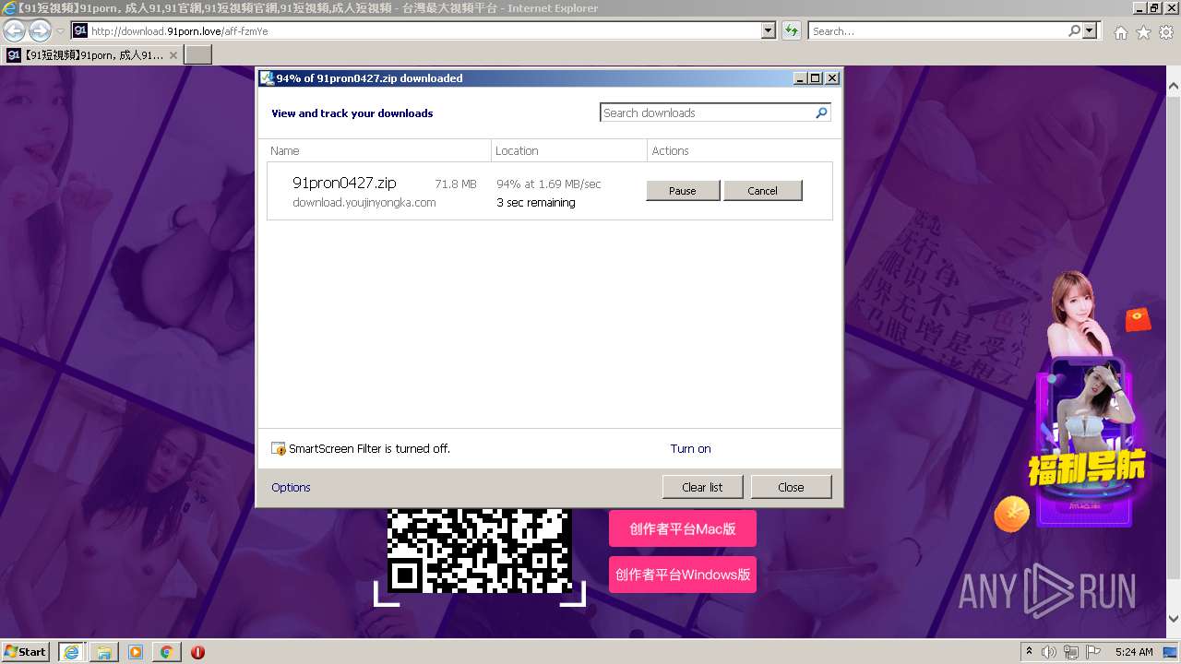Image resolution: width=1181 pixels, height=664 pixels.
Task: Click Turn on SmartScreen Filter link
Action: 690,448
